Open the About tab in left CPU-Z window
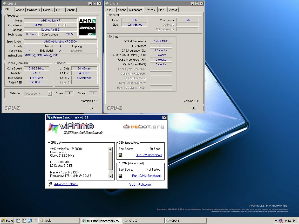Viewport: 299px width, 224px height. pos(71,10)
